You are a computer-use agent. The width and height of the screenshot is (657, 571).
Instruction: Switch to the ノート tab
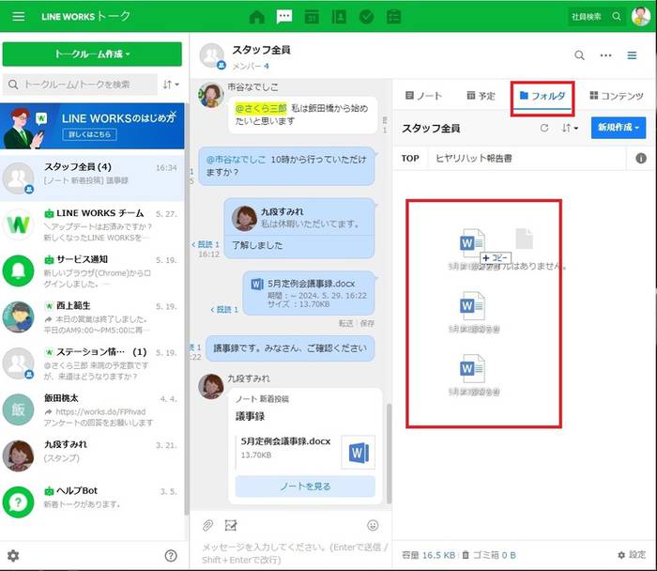coord(423,96)
